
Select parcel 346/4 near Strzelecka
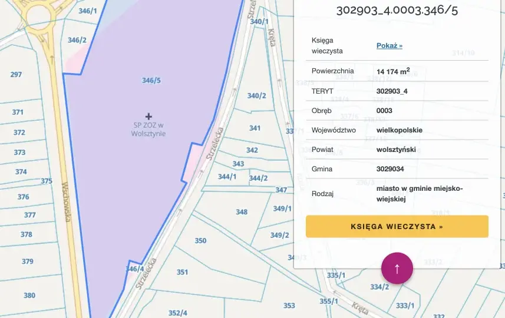[134, 269]
